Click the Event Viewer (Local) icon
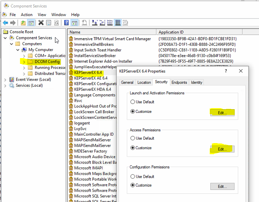 (x=12, y=80)
